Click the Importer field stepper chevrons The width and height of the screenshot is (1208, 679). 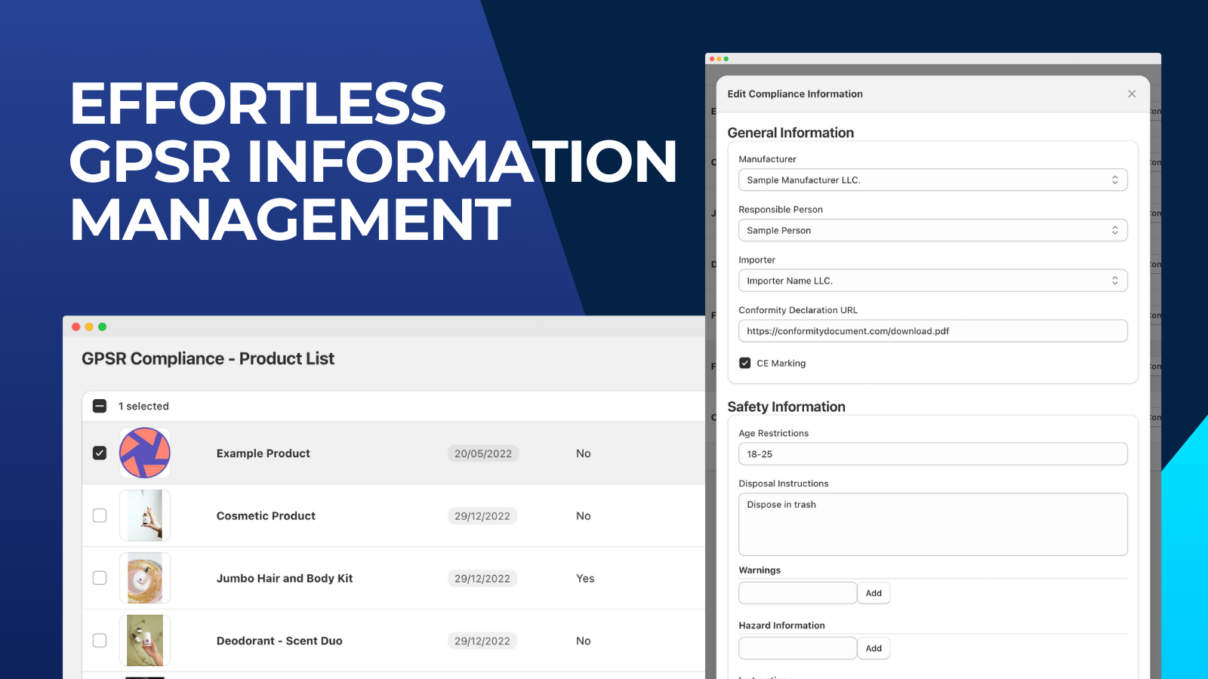pyautogui.click(x=1115, y=280)
